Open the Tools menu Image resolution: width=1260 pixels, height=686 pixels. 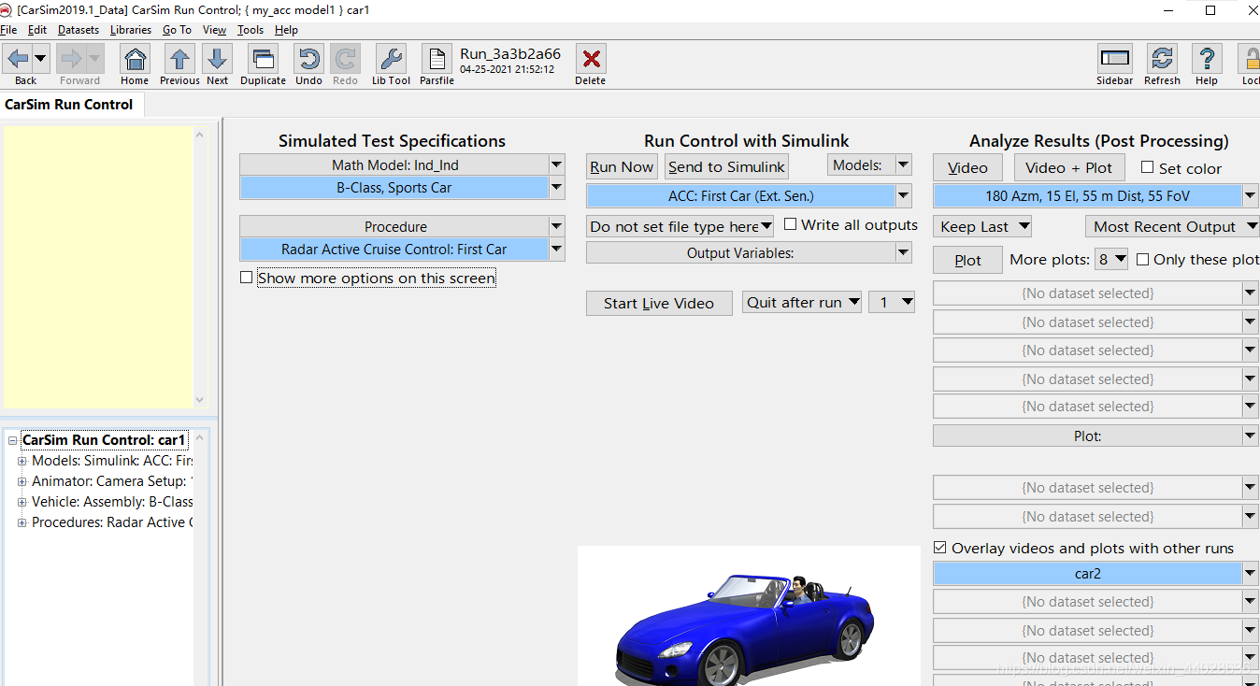[x=251, y=30]
